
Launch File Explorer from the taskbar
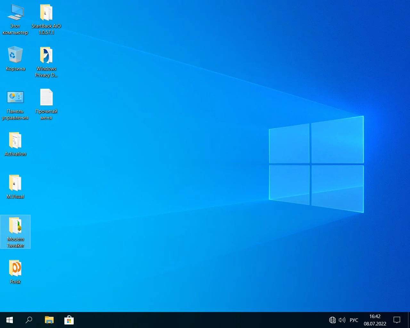[49, 320]
